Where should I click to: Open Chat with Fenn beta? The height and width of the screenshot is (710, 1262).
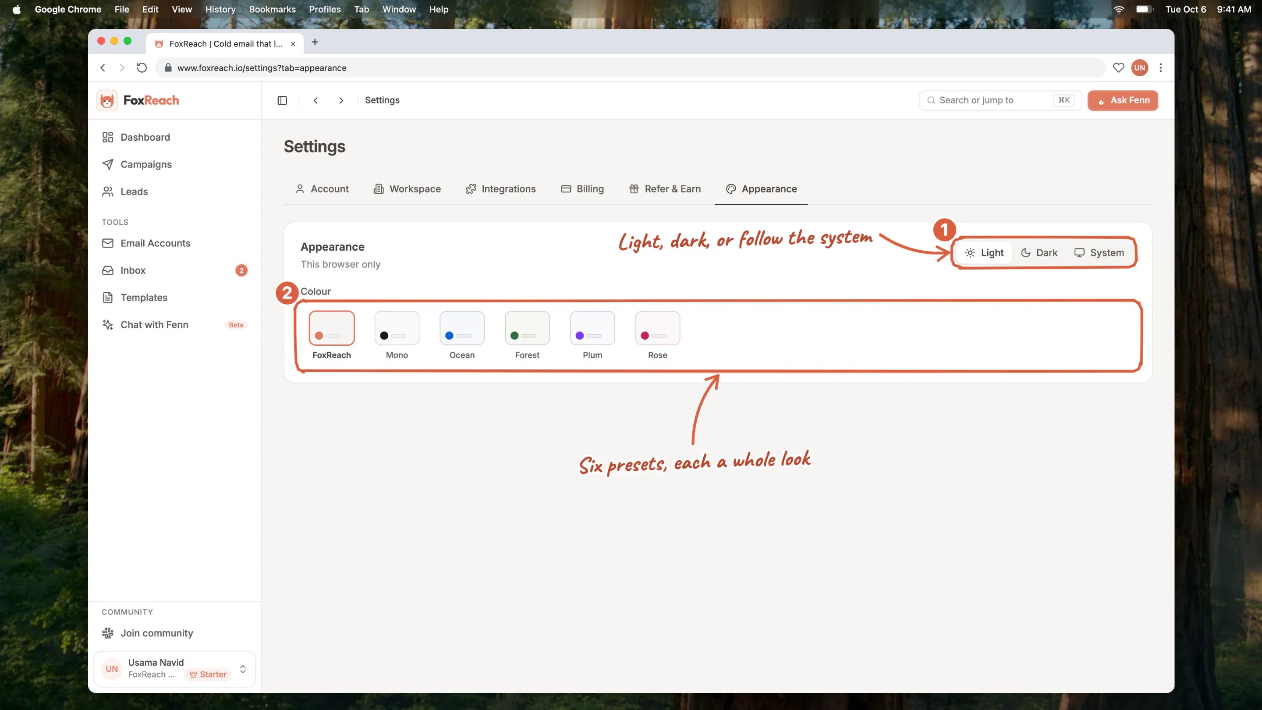175,325
